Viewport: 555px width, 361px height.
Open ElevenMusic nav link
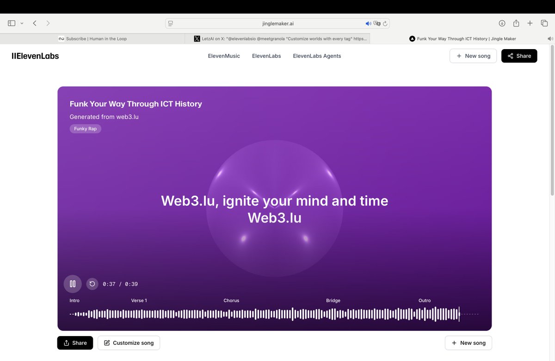[224, 56]
